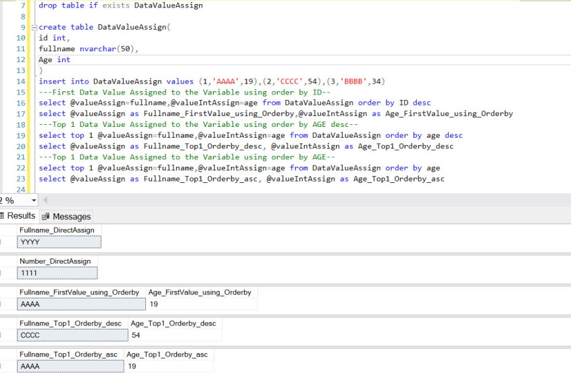Select the CCCC result cell
Screen dimensions: 571x376
click(72, 335)
